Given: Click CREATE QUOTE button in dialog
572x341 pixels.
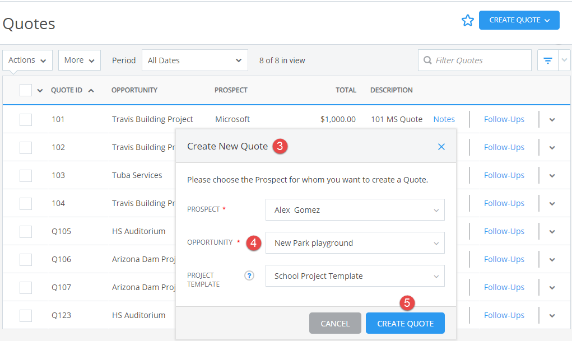Looking at the screenshot, I should point(405,323).
